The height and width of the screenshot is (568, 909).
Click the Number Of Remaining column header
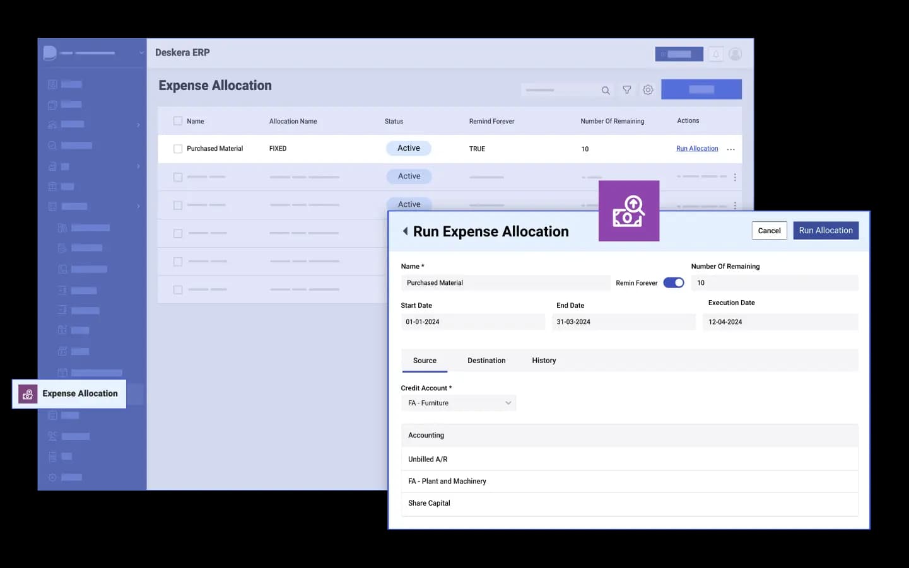(x=613, y=122)
